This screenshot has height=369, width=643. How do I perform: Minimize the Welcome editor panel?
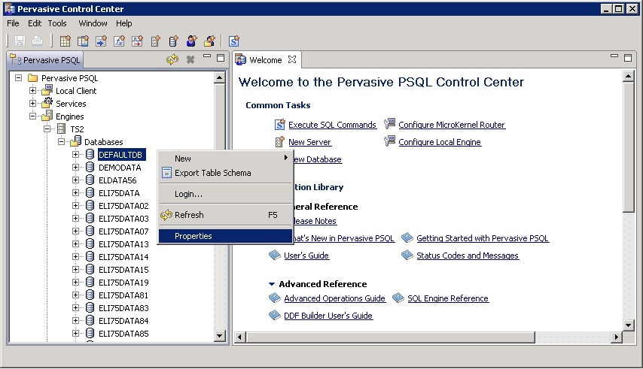(x=614, y=56)
